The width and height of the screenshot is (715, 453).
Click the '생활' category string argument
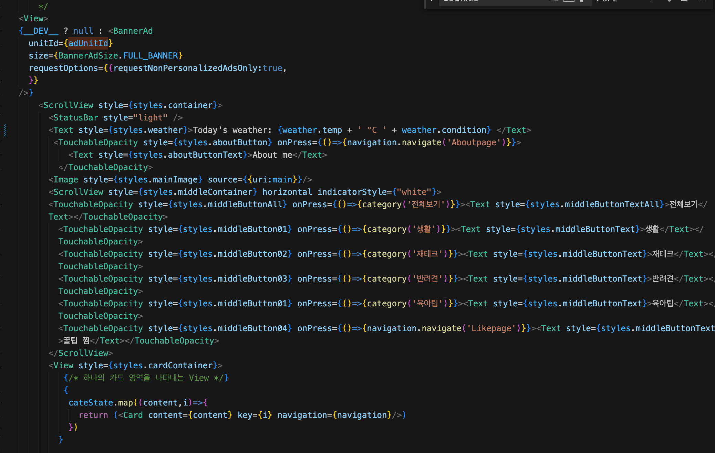pos(424,229)
